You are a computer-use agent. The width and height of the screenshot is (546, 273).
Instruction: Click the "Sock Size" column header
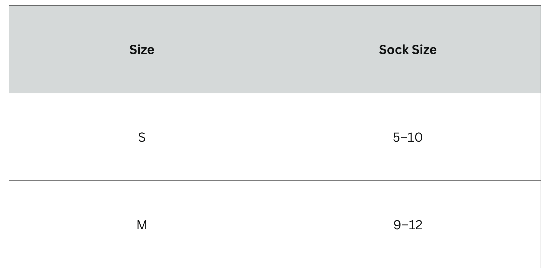[408, 50]
